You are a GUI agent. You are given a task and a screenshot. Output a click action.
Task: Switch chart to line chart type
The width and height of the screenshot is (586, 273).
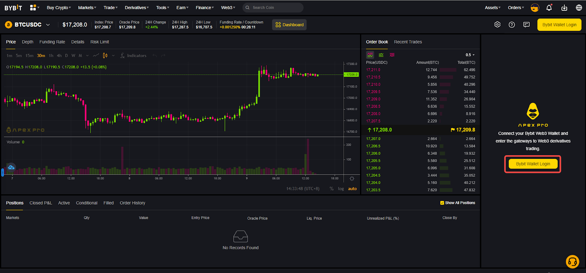click(x=96, y=56)
